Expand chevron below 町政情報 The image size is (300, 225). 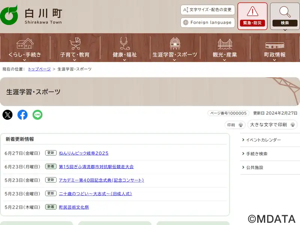tap(274, 60)
